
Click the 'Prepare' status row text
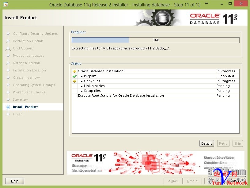click(x=90, y=76)
